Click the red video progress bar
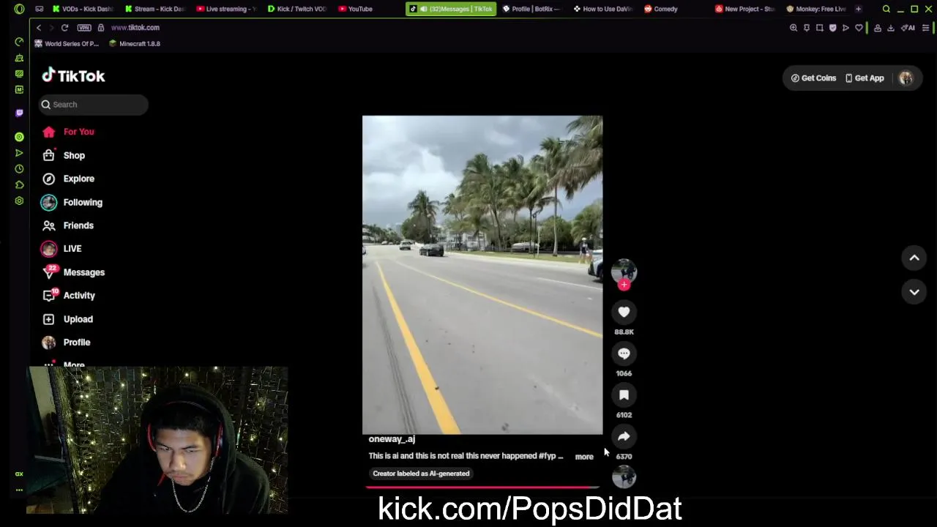 482,486
